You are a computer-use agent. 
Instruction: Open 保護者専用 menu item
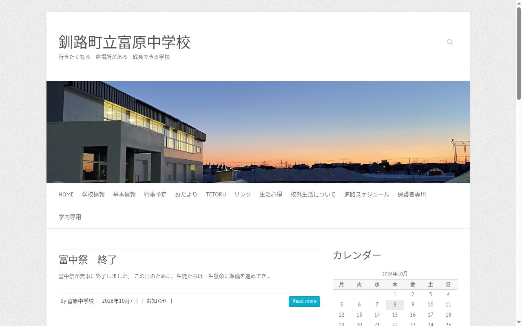pos(412,195)
